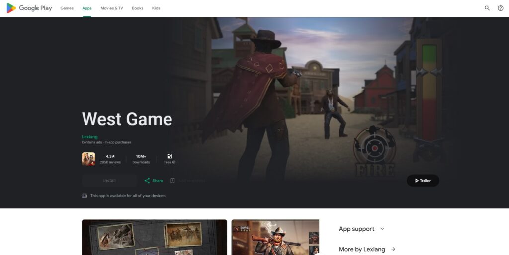The width and height of the screenshot is (509, 255).
Task: Click the Teen content rating icon
Action: (170, 156)
